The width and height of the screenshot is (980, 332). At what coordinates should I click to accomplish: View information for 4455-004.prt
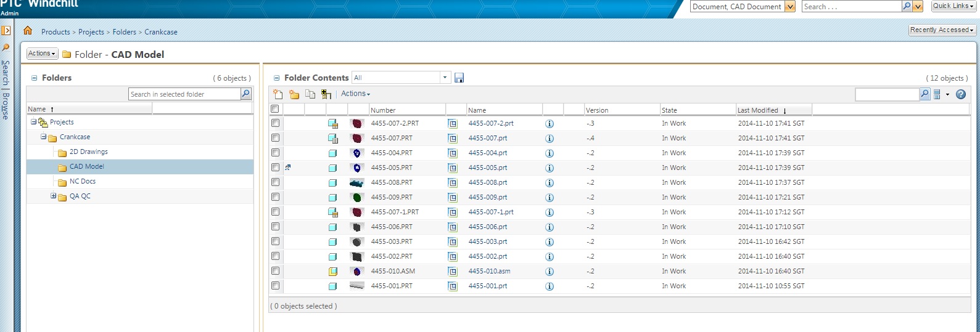(x=550, y=153)
